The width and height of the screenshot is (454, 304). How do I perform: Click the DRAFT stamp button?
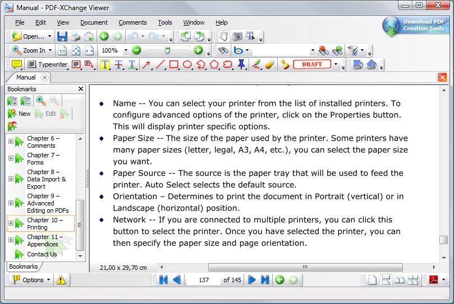pos(312,64)
